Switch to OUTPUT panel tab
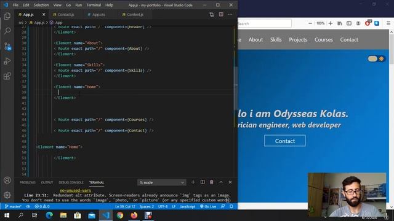Screen dimensions: 394x221 [47, 182]
